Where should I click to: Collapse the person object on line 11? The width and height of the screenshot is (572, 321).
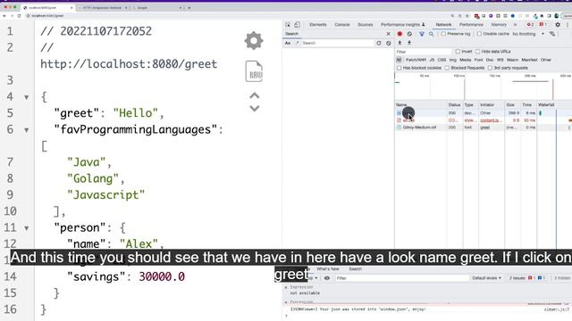tap(26, 228)
